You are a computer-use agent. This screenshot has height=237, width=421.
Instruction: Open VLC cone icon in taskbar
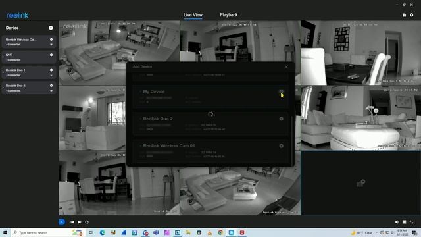[210, 232]
